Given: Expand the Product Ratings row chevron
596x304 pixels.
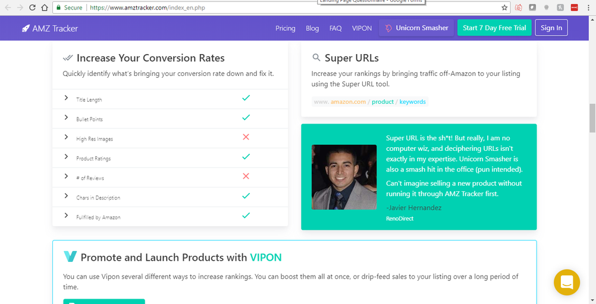Looking at the screenshot, I should [66, 157].
